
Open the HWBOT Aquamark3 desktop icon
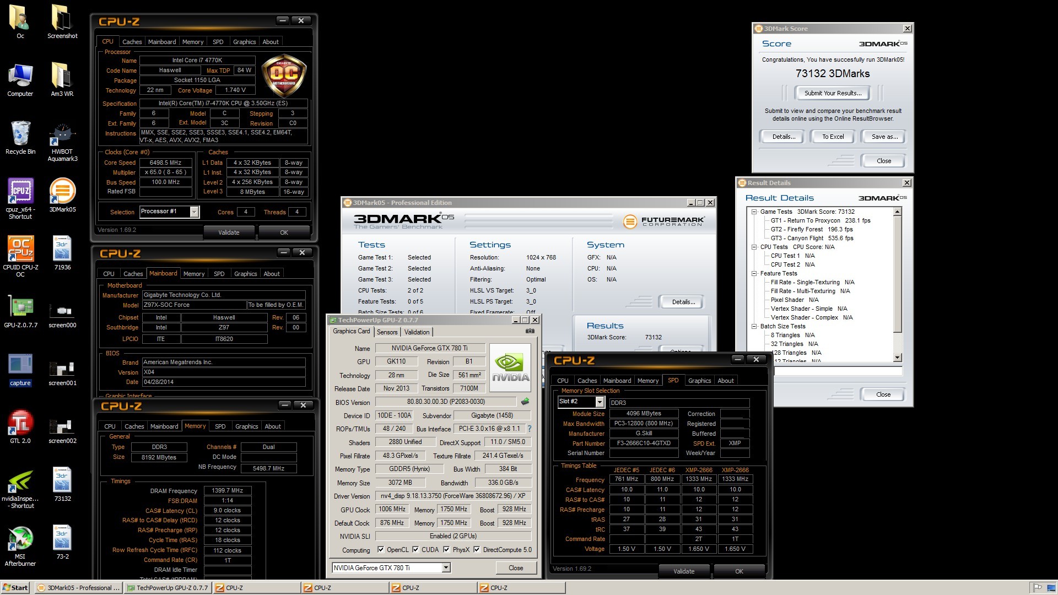62,134
